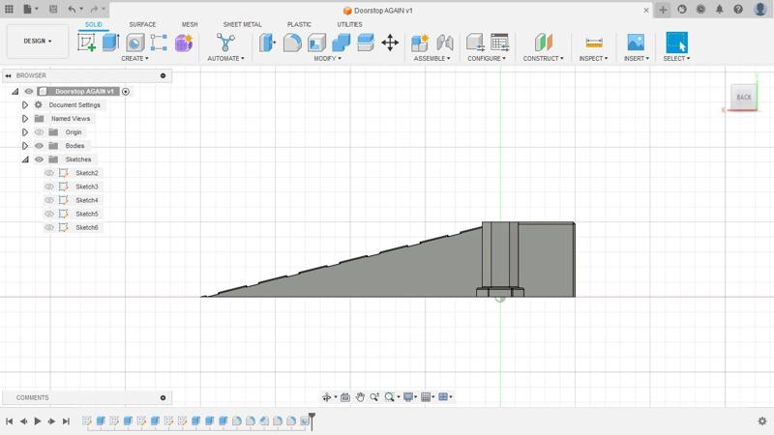This screenshot has width=774, height=435.
Task: Activate the Move/Copy tool
Action: pyautogui.click(x=390, y=43)
